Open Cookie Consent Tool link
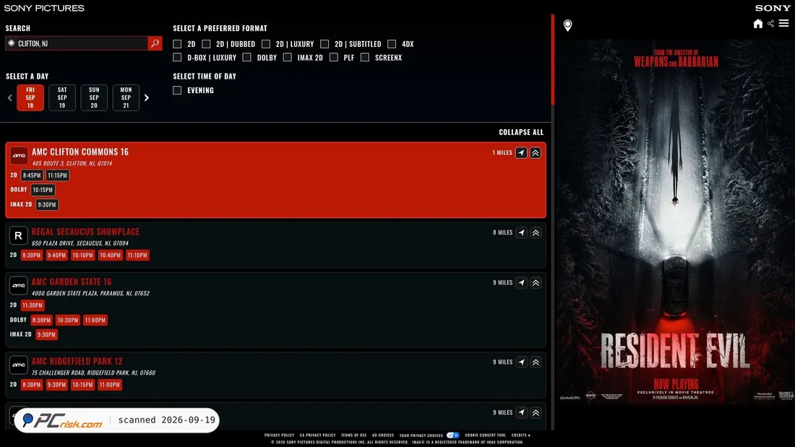This screenshot has width=795, height=447. (x=485, y=435)
